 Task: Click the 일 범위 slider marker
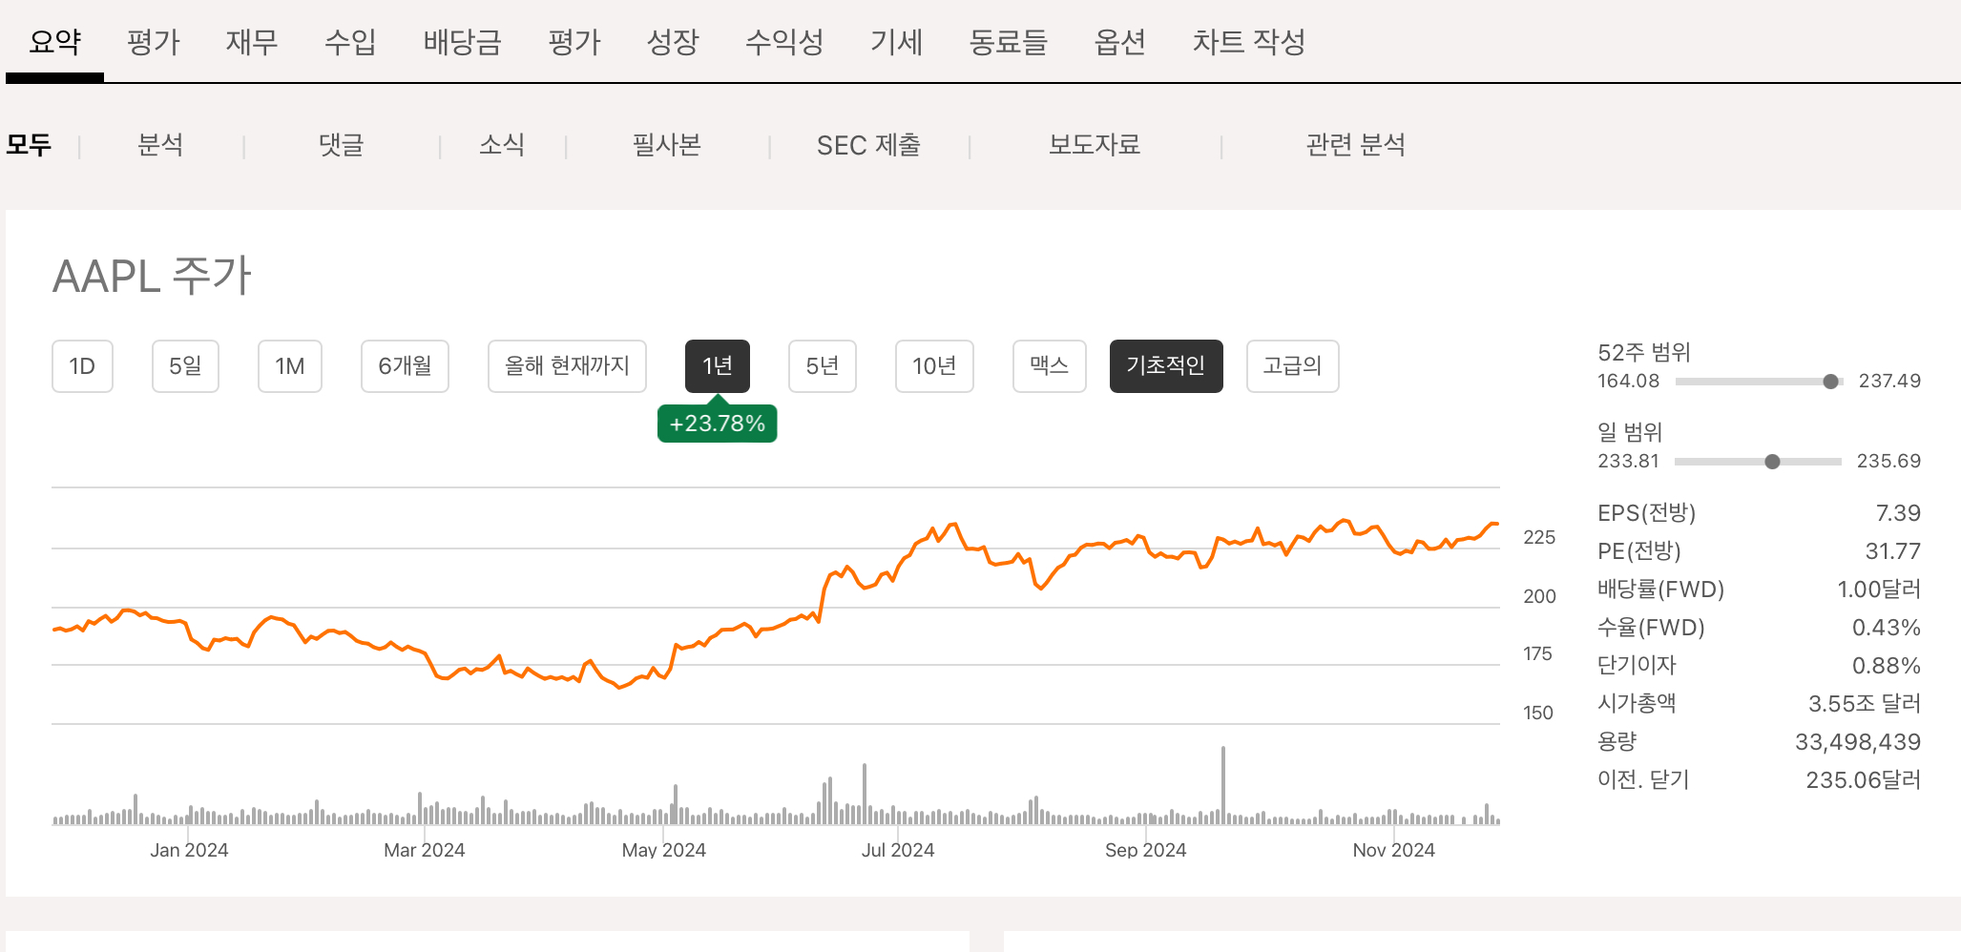[1772, 462]
